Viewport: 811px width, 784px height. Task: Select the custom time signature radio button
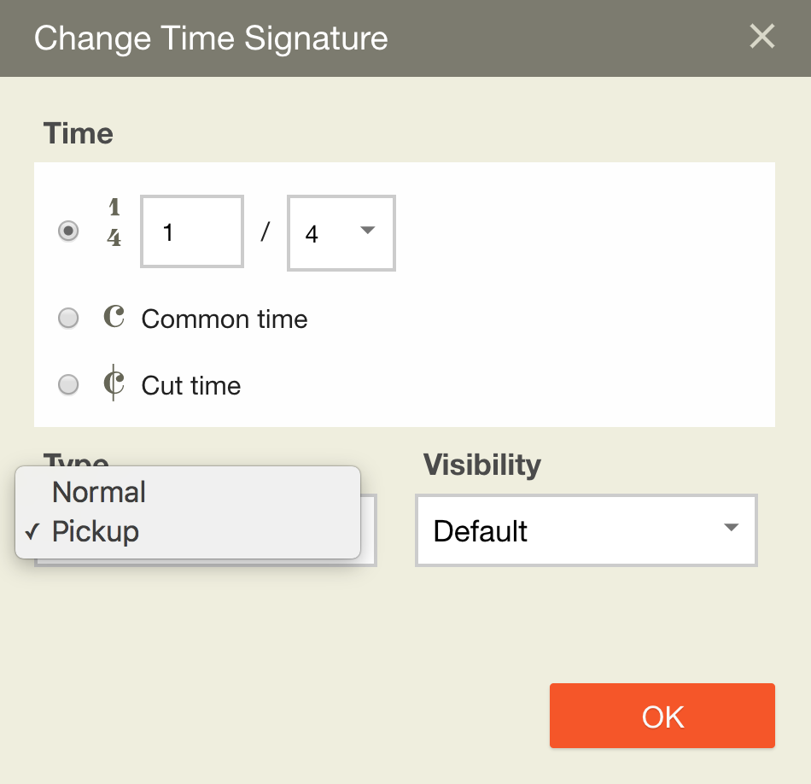(x=68, y=231)
